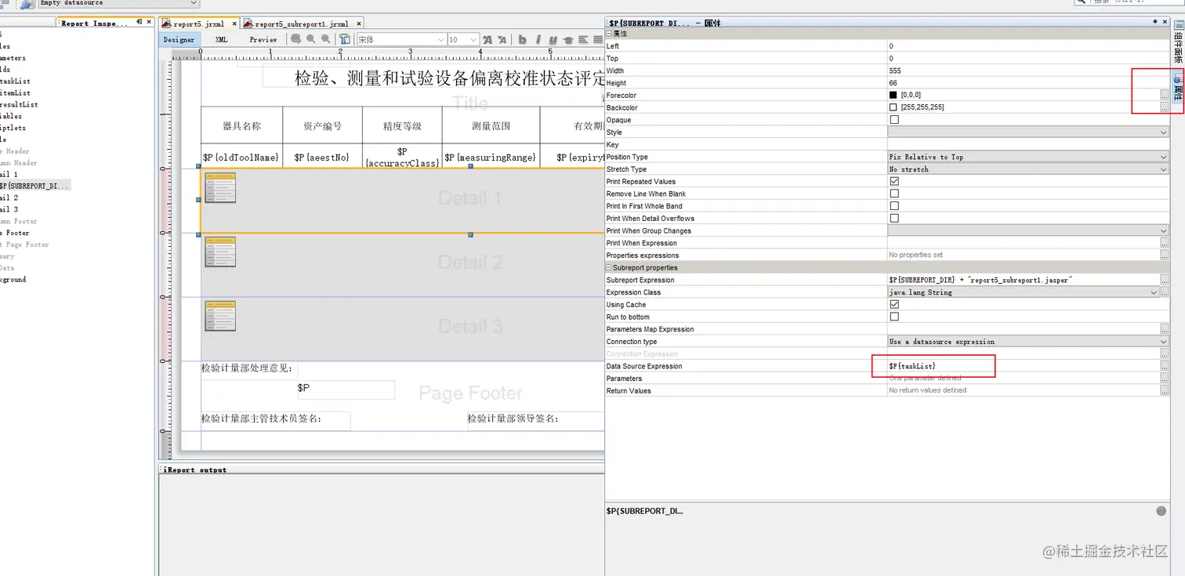Switch to the XML view tab
The image size is (1185, 576).
point(221,39)
